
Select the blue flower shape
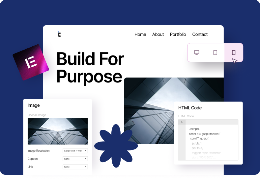tap(116, 146)
